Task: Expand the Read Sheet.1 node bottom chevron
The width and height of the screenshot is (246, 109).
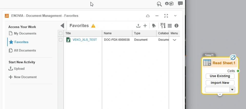Action: click(x=220, y=94)
